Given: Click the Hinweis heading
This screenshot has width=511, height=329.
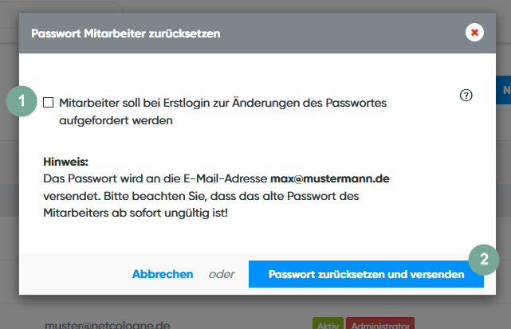Looking at the screenshot, I should [x=65, y=161].
